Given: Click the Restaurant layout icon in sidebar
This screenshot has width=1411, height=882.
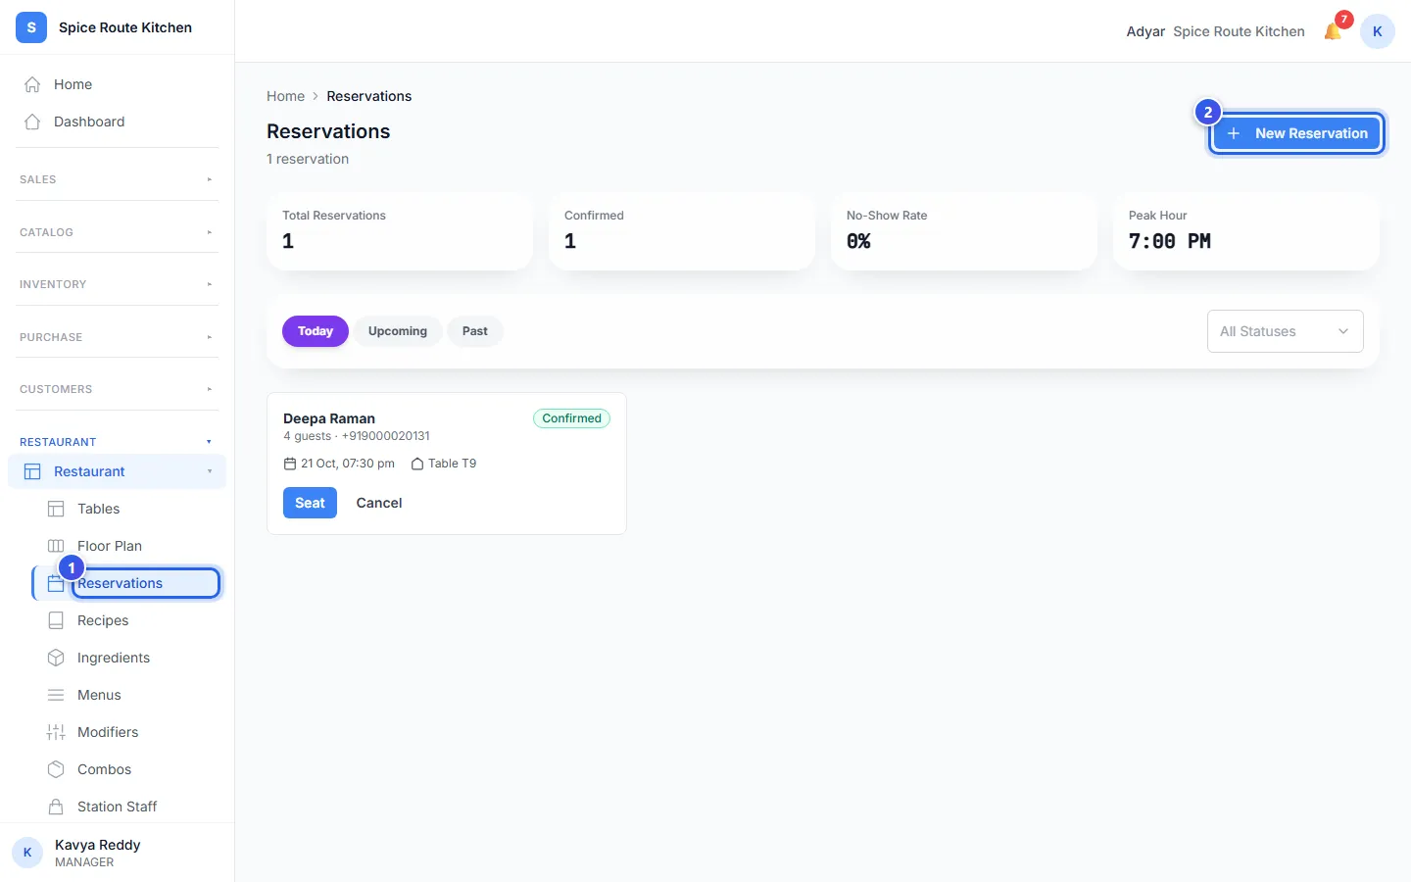Looking at the screenshot, I should 32,471.
